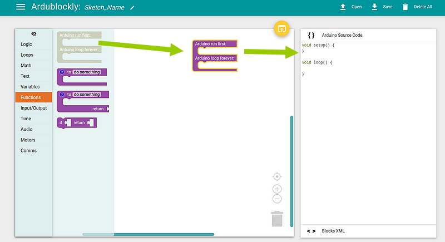
Task: Click the angle brackets XML icon
Action: (x=311, y=231)
